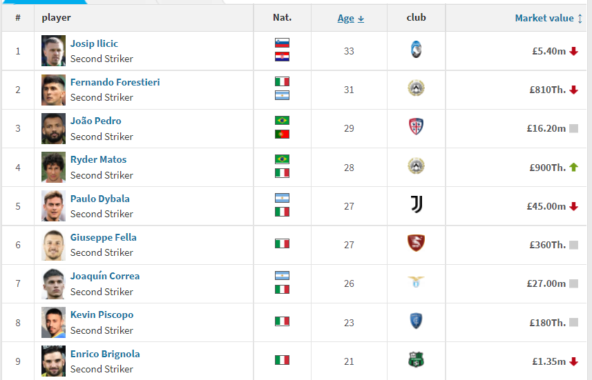Sort table by Market value
592x380 pixels.
[x=544, y=18]
